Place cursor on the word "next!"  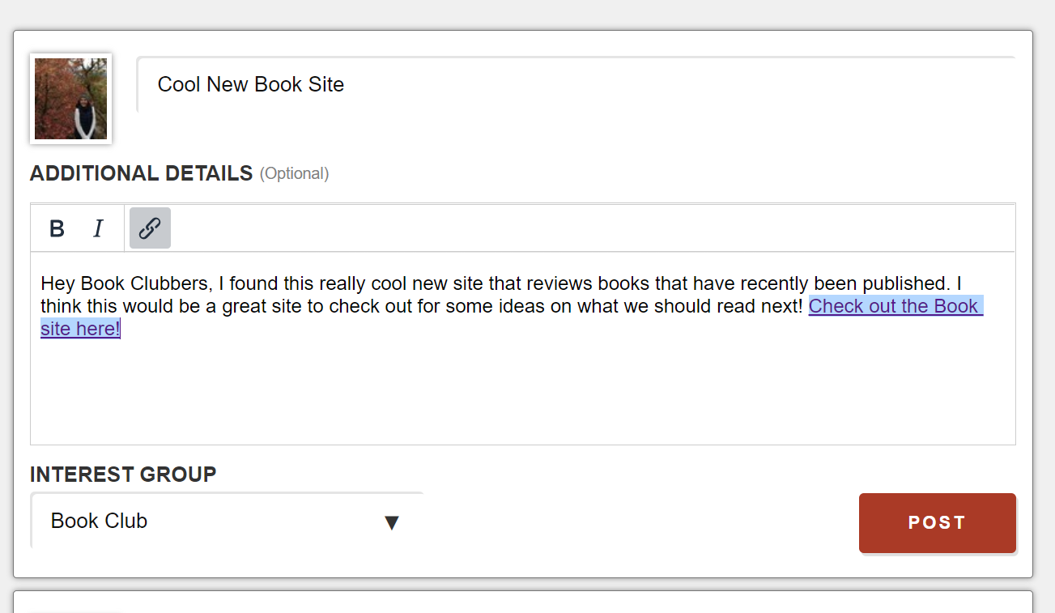[781, 307]
